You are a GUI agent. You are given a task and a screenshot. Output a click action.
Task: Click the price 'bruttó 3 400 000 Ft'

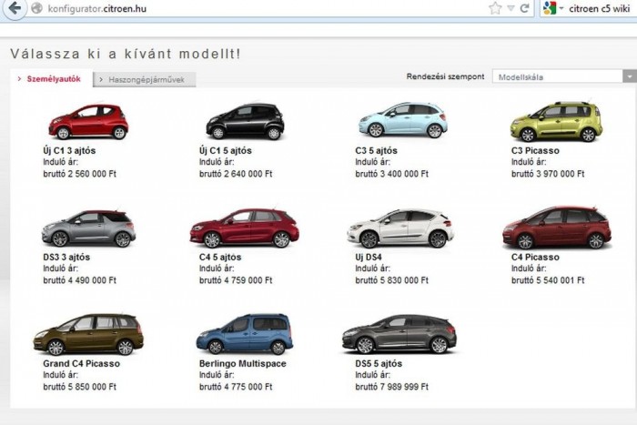click(391, 174)
